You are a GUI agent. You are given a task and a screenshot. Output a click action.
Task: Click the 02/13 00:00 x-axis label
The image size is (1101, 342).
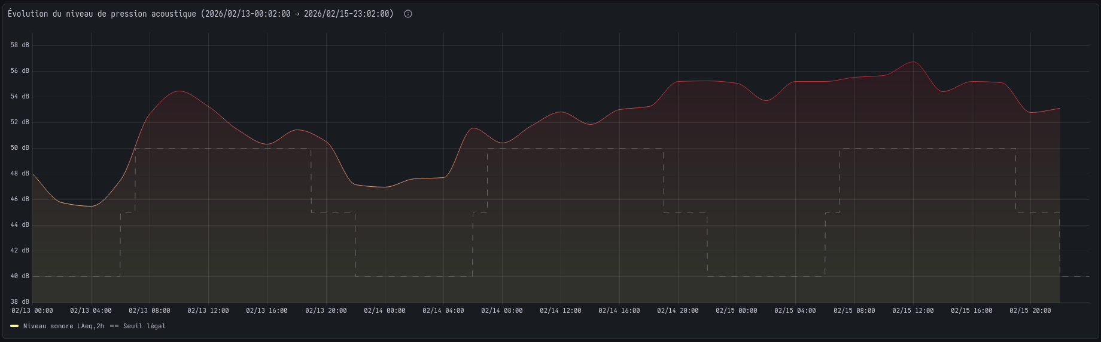coord(32,310)
